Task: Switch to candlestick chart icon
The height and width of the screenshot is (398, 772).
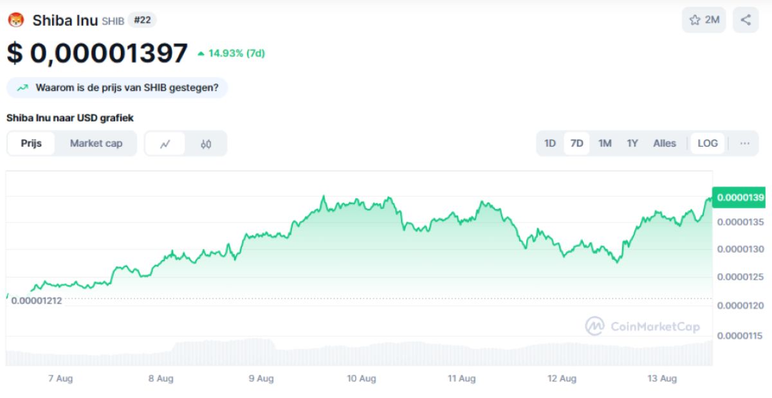Action: point(206,143)
